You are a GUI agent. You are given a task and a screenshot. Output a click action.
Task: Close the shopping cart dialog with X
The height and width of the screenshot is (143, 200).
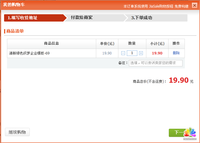click(194, 6)
